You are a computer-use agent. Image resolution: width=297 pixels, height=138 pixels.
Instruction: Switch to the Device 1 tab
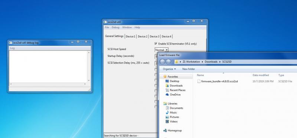[131, 36]
